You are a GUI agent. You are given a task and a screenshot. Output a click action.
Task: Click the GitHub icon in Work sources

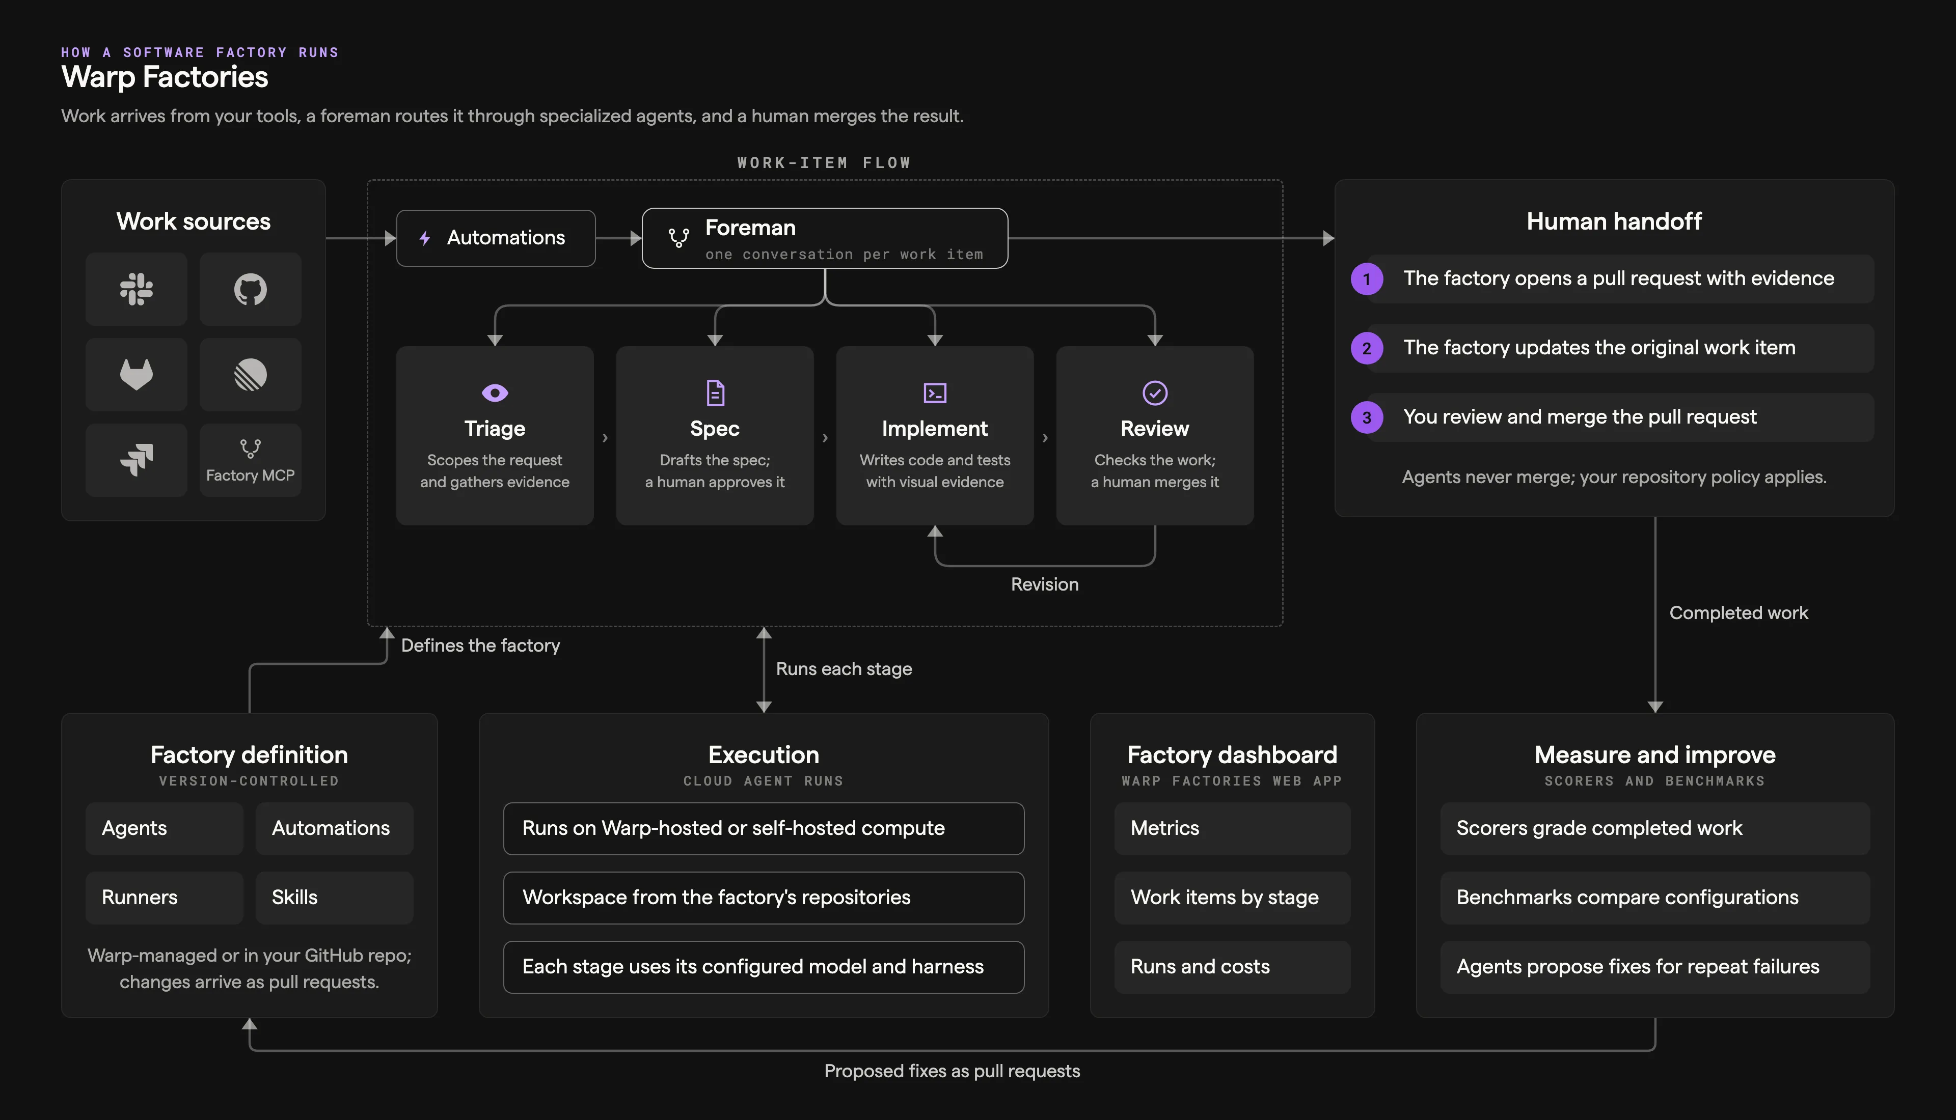[x=250, y=289]
